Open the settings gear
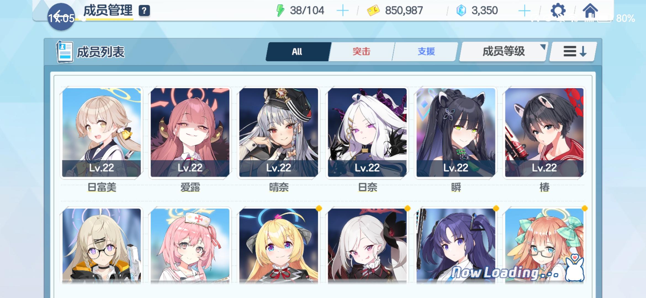Viewport: 646px width, 298px height. click(558, 11)
